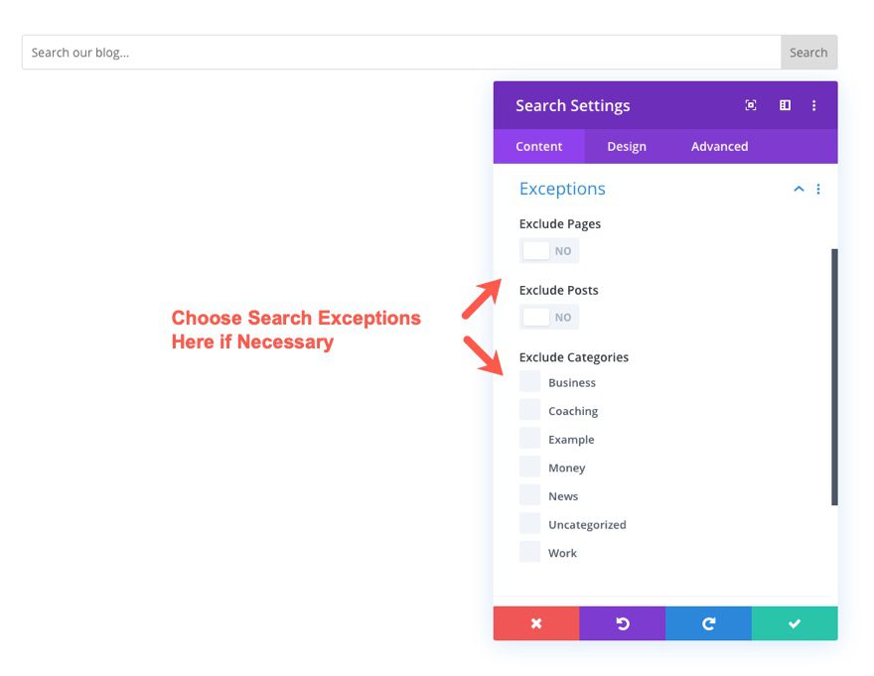Discard changes with the red X icon
Image resolution: width=874 pixels, height=676 pixels.
click(536, 623)
